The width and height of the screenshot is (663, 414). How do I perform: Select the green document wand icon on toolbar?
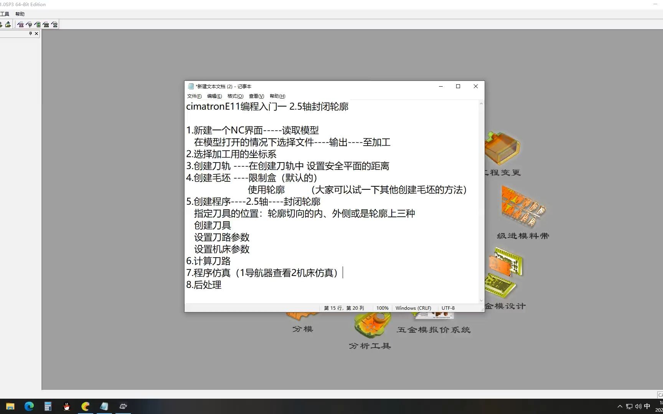(x=37, y=24)
